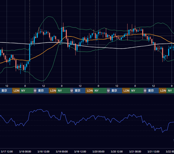Click the 3/18 12:00 date label
Viewport: 174px width, 154px height.
(43, 151)
